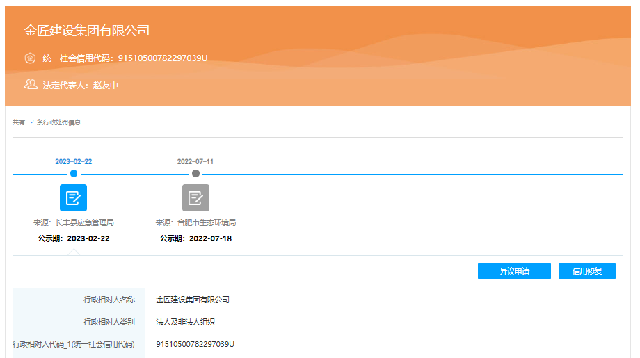Viewport: 640px width, 358px height.
Task: Click the timeline date label 2022-07-11
Action: tap(195, 161)
